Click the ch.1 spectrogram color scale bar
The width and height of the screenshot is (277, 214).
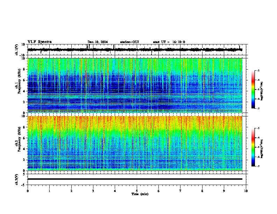(253, 90)
